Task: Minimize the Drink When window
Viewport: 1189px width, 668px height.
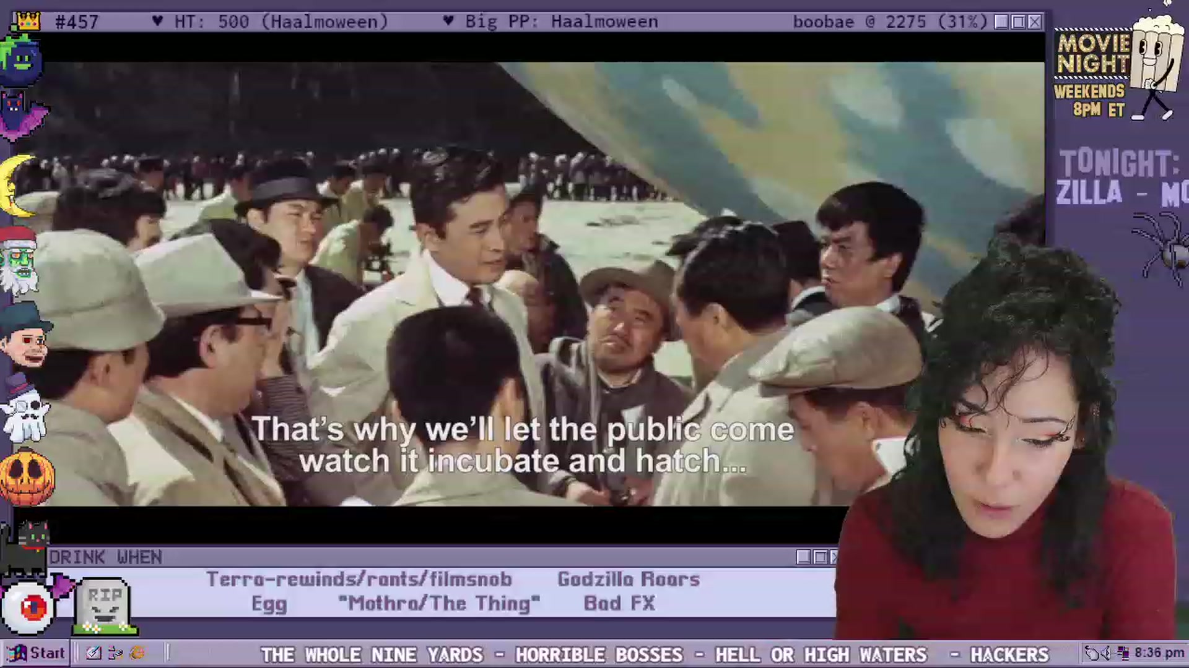Action: (x=803, y=557)
